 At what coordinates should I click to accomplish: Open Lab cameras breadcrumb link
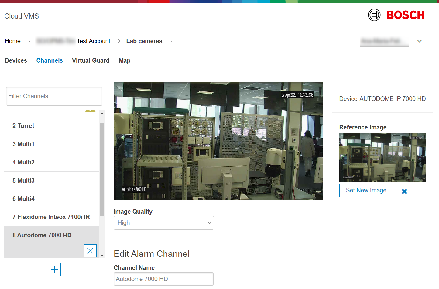point(144,41)
